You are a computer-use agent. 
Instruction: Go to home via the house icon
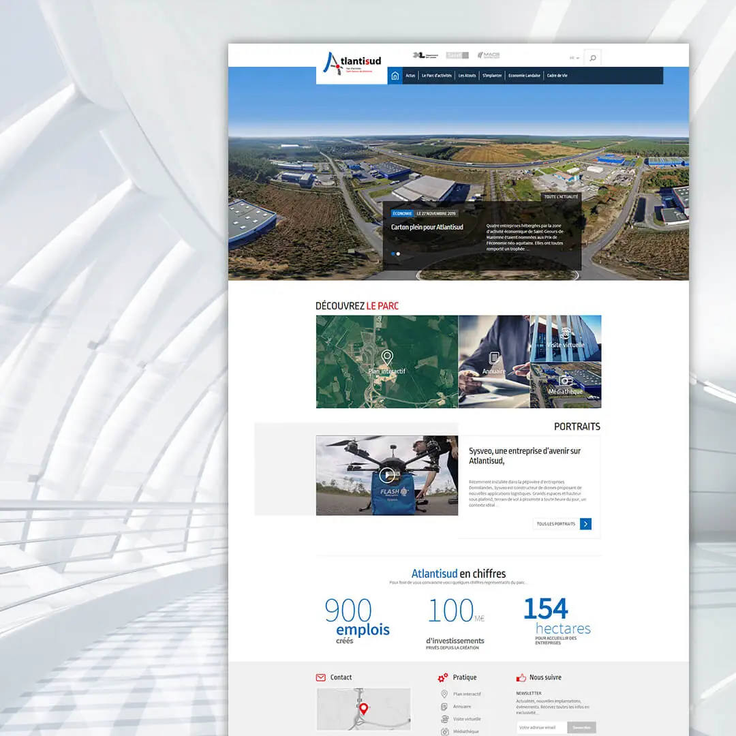[395, 76]
